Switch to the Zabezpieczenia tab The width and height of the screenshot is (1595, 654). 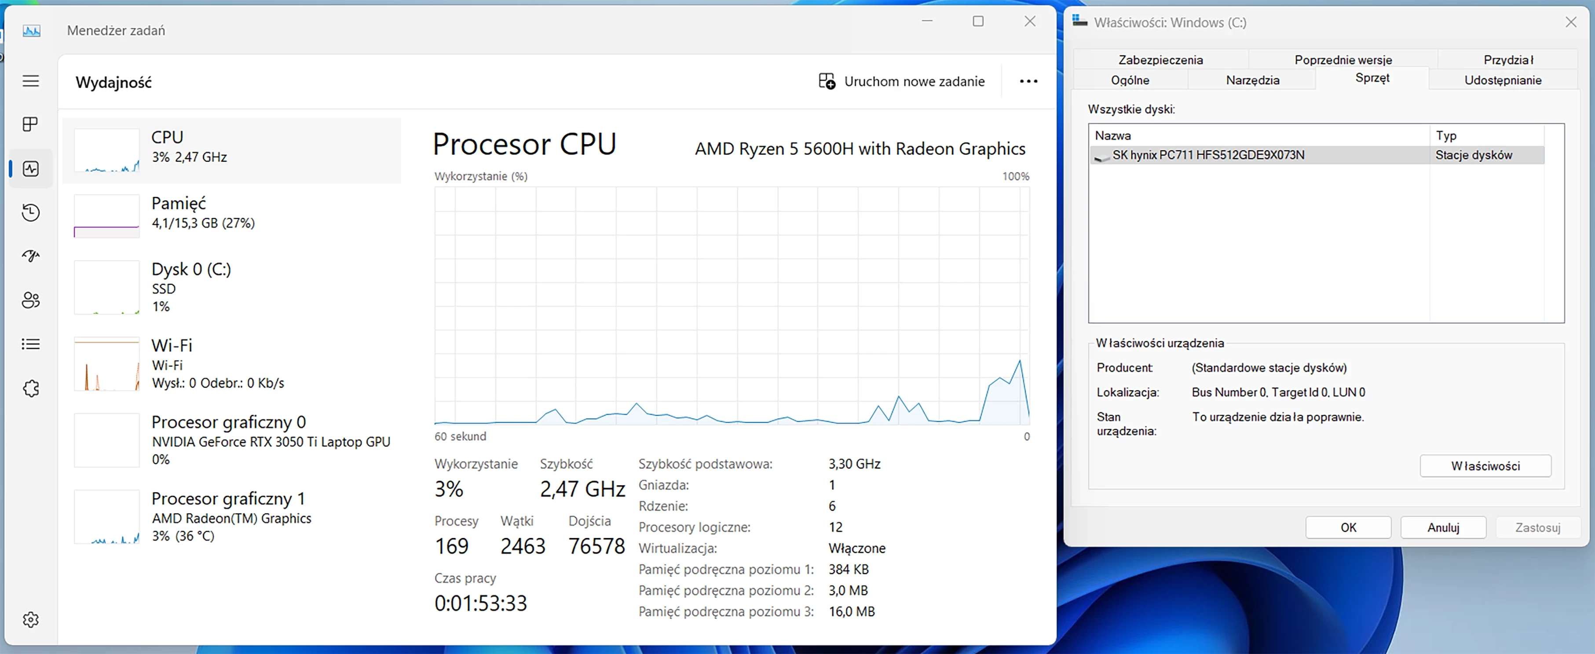tap(1160, 59)
